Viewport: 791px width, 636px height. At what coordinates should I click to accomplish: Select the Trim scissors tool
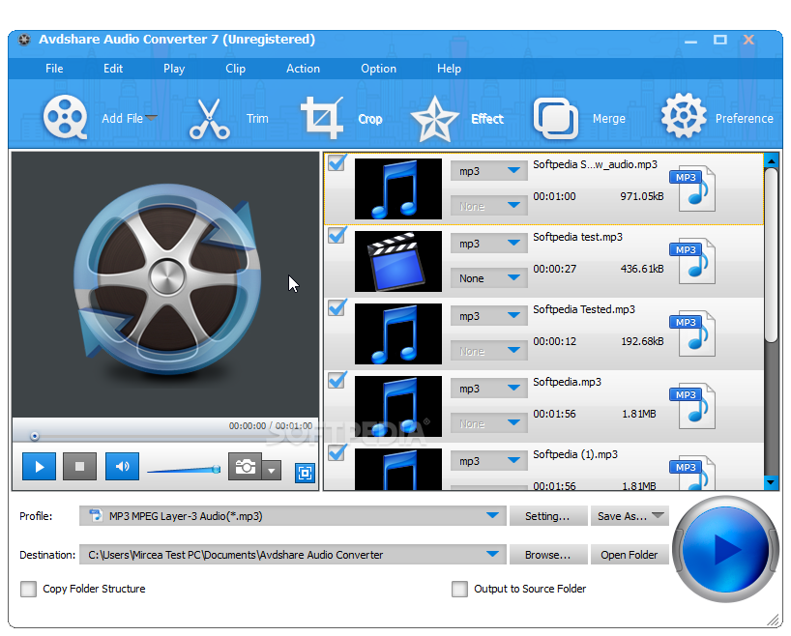pyautogui.click(x=209, y=118)
